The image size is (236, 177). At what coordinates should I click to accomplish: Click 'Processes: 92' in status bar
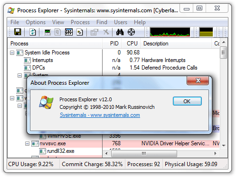143,164
